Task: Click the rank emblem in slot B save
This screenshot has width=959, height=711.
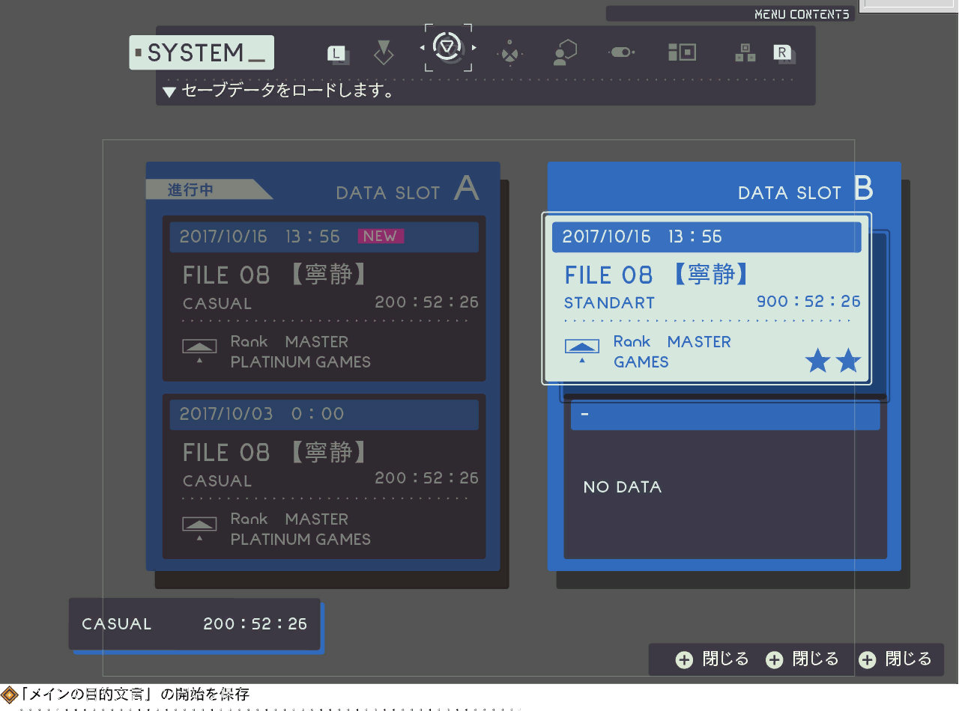Action: 581,350
